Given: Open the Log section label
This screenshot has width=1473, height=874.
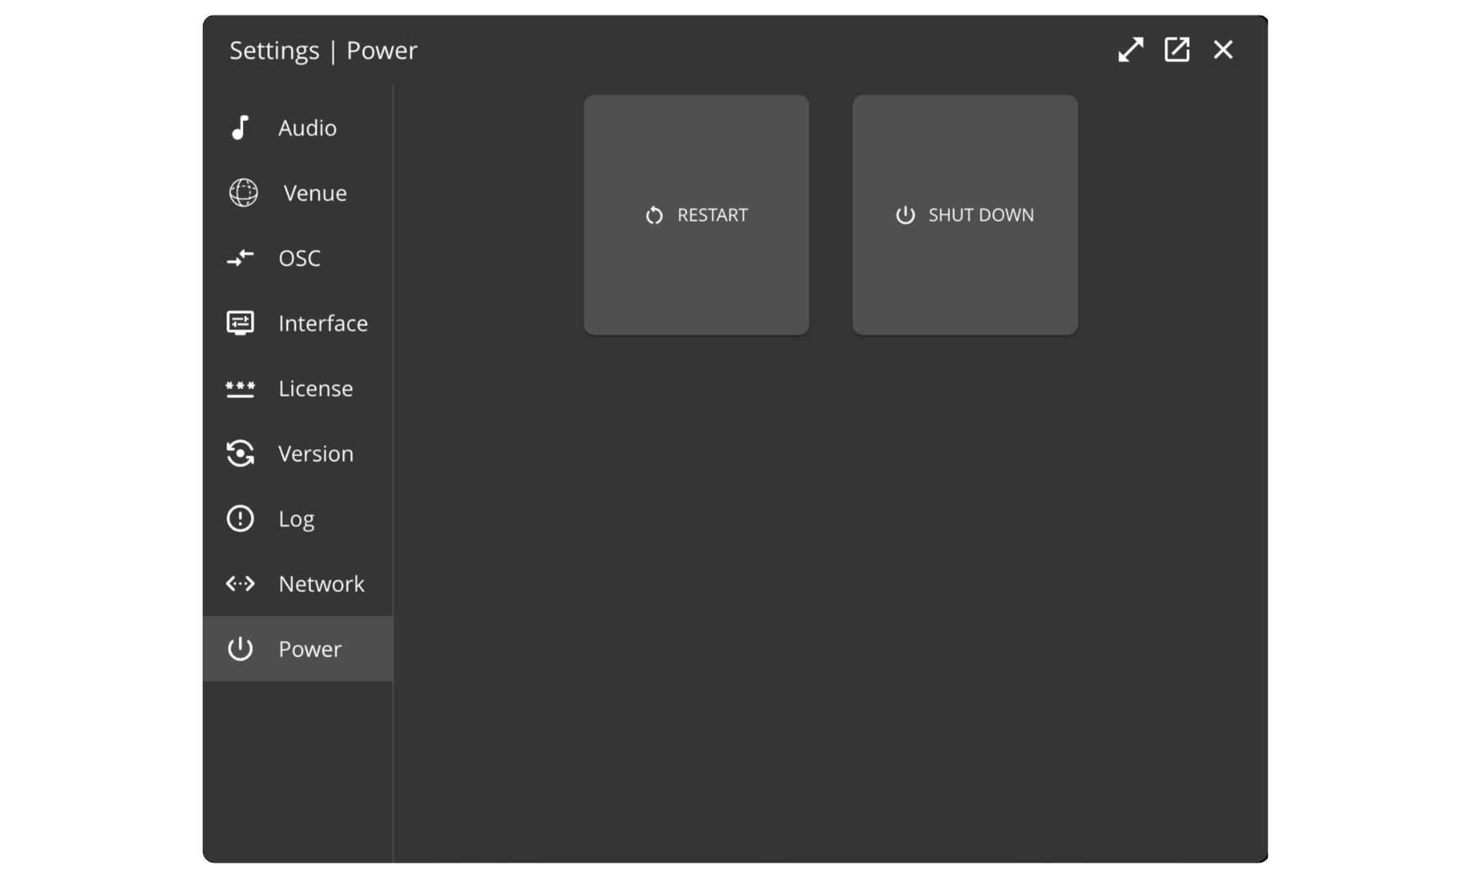Looking at the screenshot, I should pyautogui.click(x=296, y=519).
